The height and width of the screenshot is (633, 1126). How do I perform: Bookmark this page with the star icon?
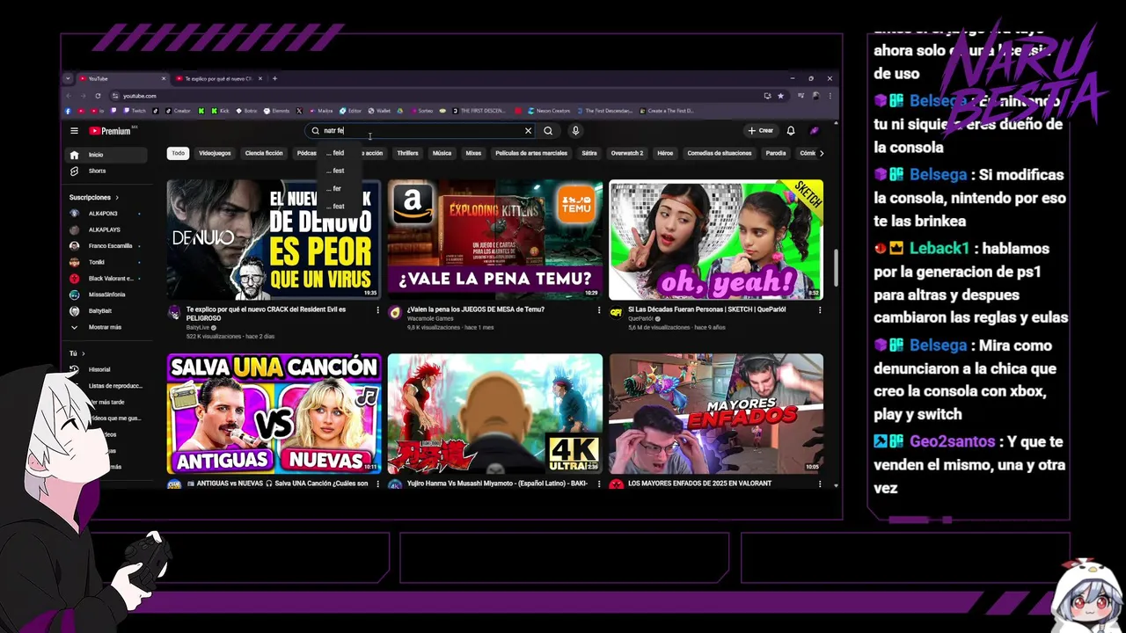[x=780, y=96]
